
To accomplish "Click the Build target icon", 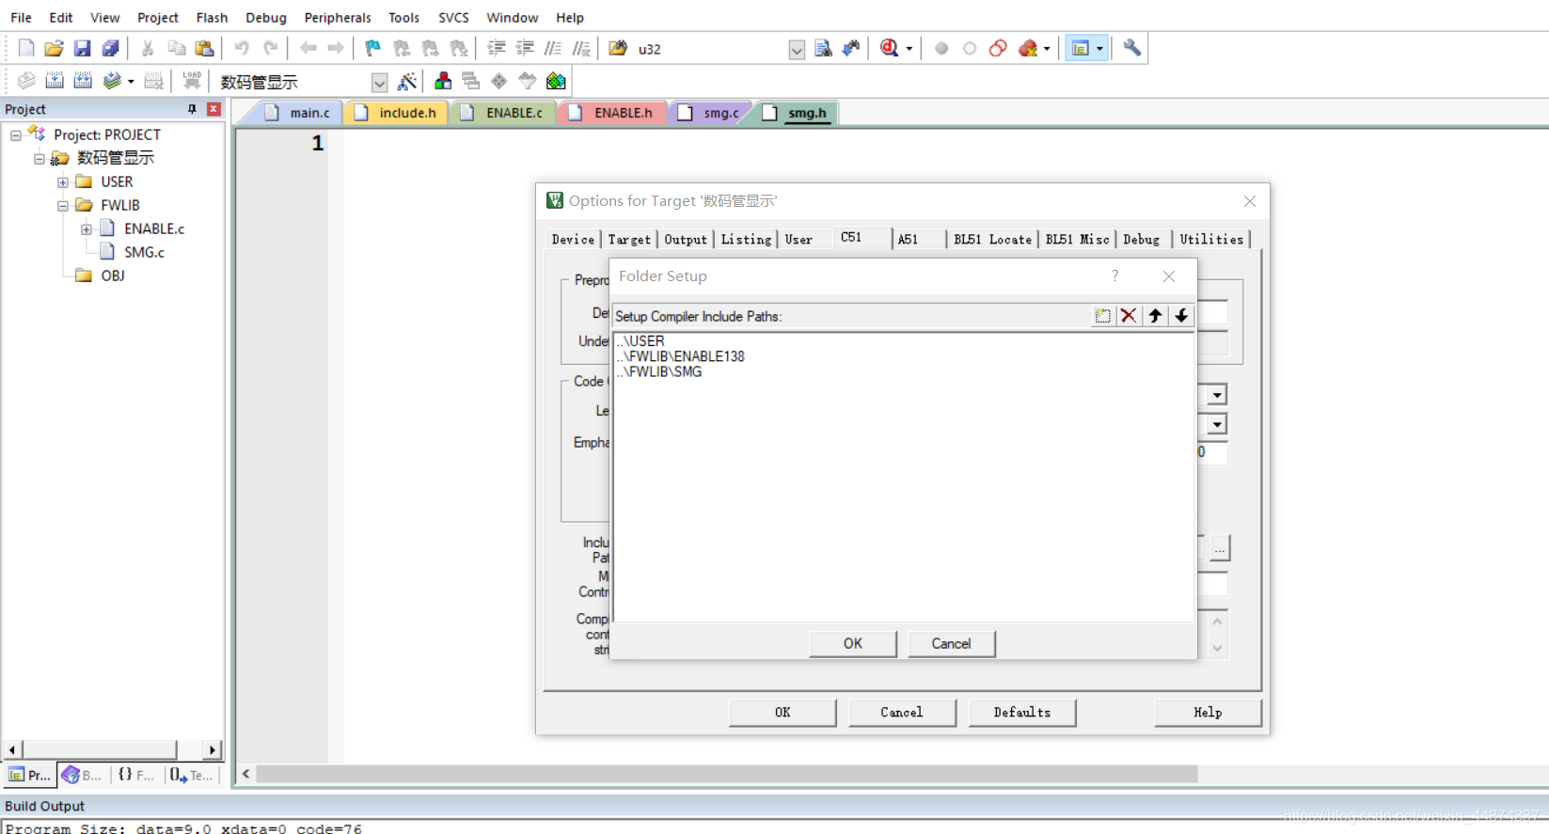I will (x=55, y=81).
